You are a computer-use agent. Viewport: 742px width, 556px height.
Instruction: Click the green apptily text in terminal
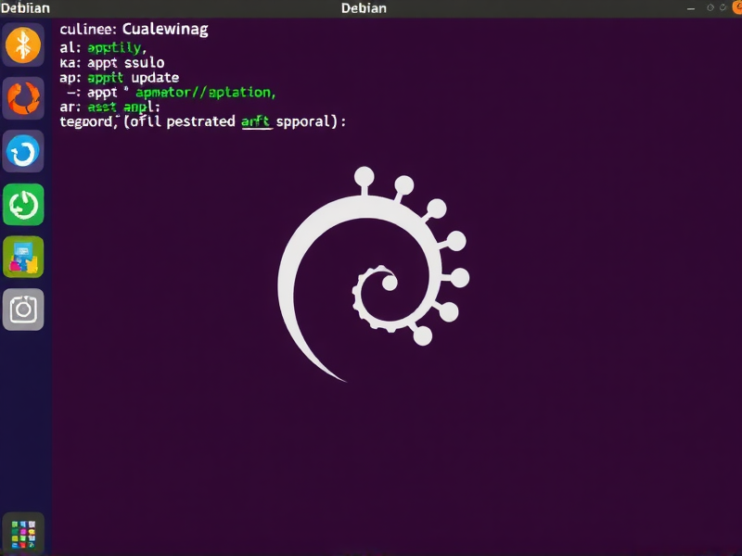[113, 47]
